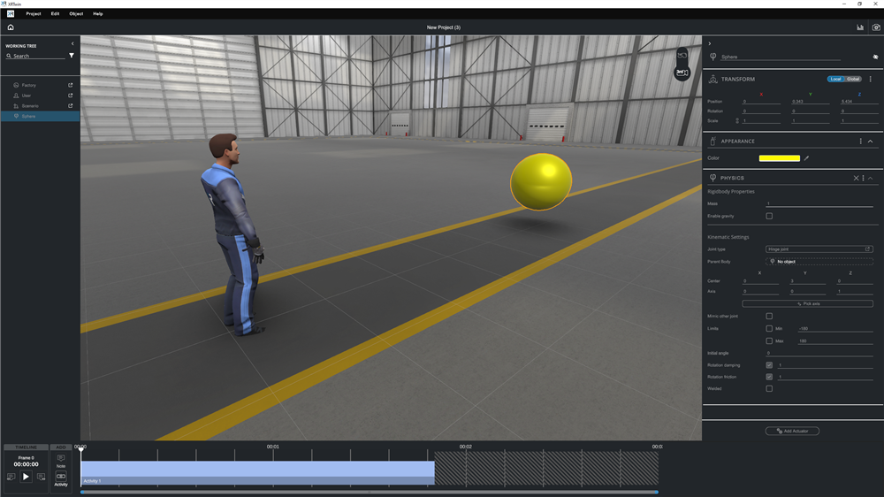Jump to the previous note in timeline
Viewport: 884px width, 497px height.
(x=11, y=477)
